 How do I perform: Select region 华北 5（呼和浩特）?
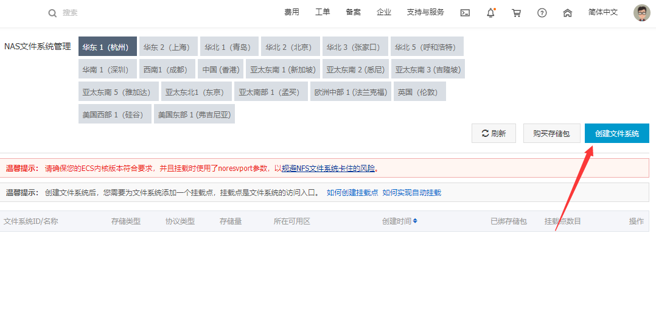pos(427,46)
